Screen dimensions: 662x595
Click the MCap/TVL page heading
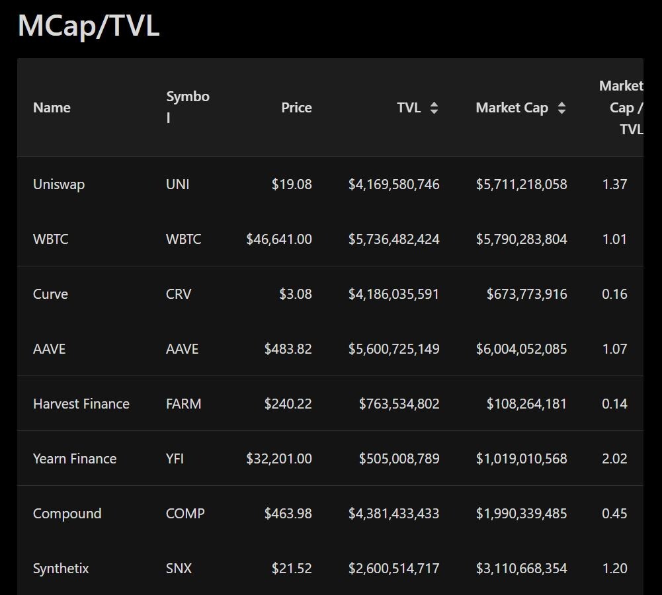(x=89, y=25)
